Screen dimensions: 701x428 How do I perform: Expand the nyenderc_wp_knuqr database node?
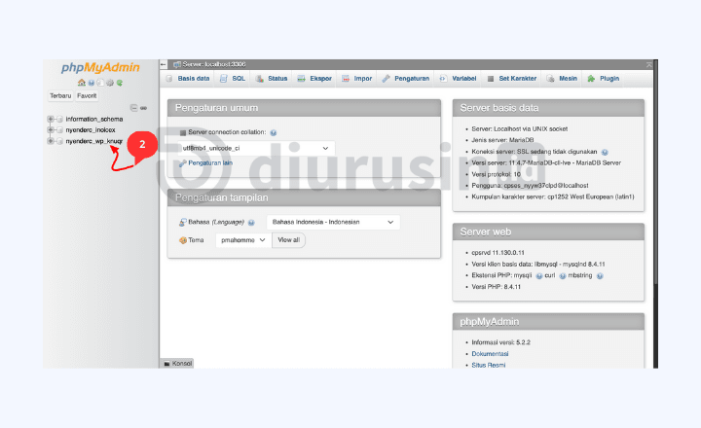click(51, 141)
